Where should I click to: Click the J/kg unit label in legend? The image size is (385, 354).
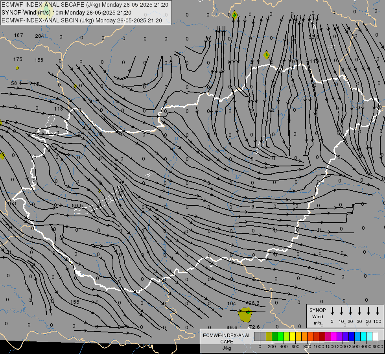click(227, 348)
